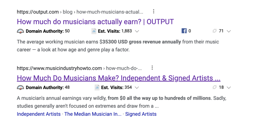Click the backlinks chain icon beside 18
The image size is (265, 122).
pos(215,87)
